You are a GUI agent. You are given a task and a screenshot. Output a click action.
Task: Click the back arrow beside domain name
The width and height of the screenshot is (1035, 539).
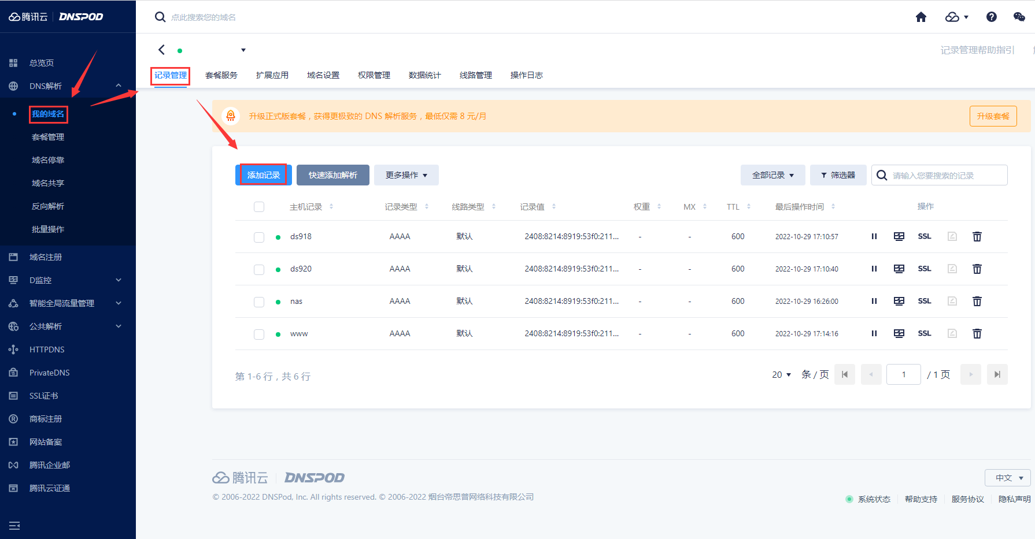[x=162, y=50]
